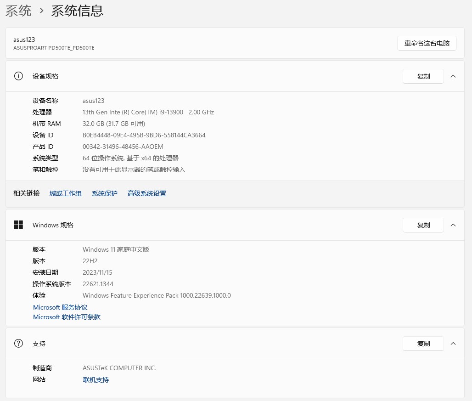Click the 系统信息 page title

click(77, 11)
